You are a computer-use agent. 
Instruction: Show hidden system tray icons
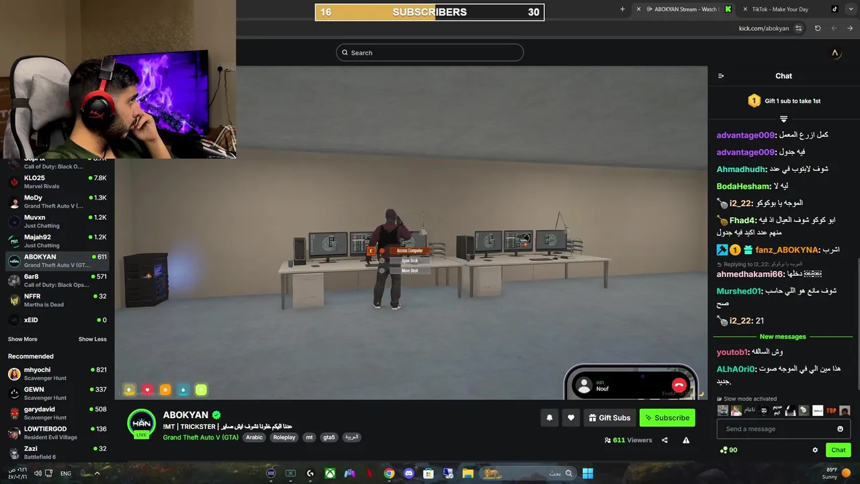pyautogui.click(x=97, y=473)
